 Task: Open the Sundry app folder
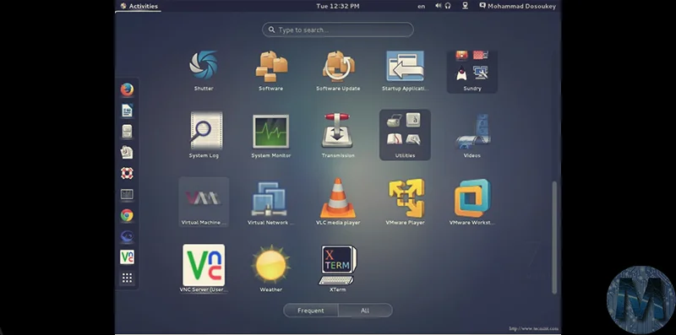(x=472, y=71)
